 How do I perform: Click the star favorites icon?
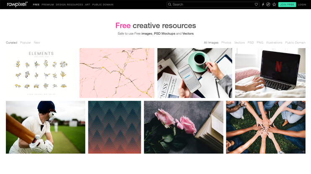pos(274,4)
